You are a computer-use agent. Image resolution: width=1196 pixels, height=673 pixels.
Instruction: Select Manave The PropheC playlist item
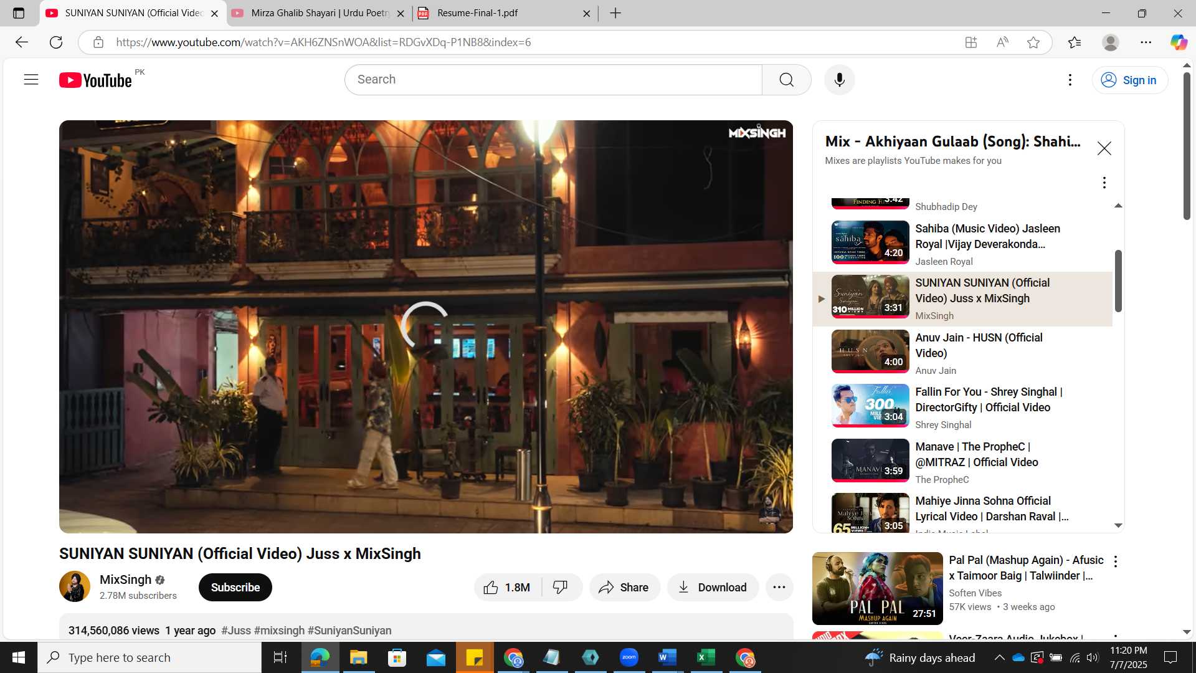point(962,462)
